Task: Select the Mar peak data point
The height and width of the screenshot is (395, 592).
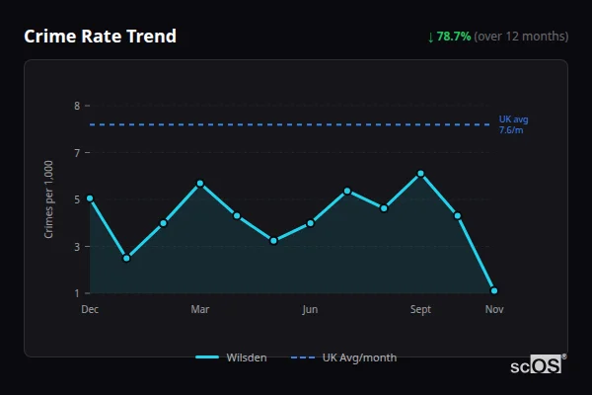Action: 200,184
